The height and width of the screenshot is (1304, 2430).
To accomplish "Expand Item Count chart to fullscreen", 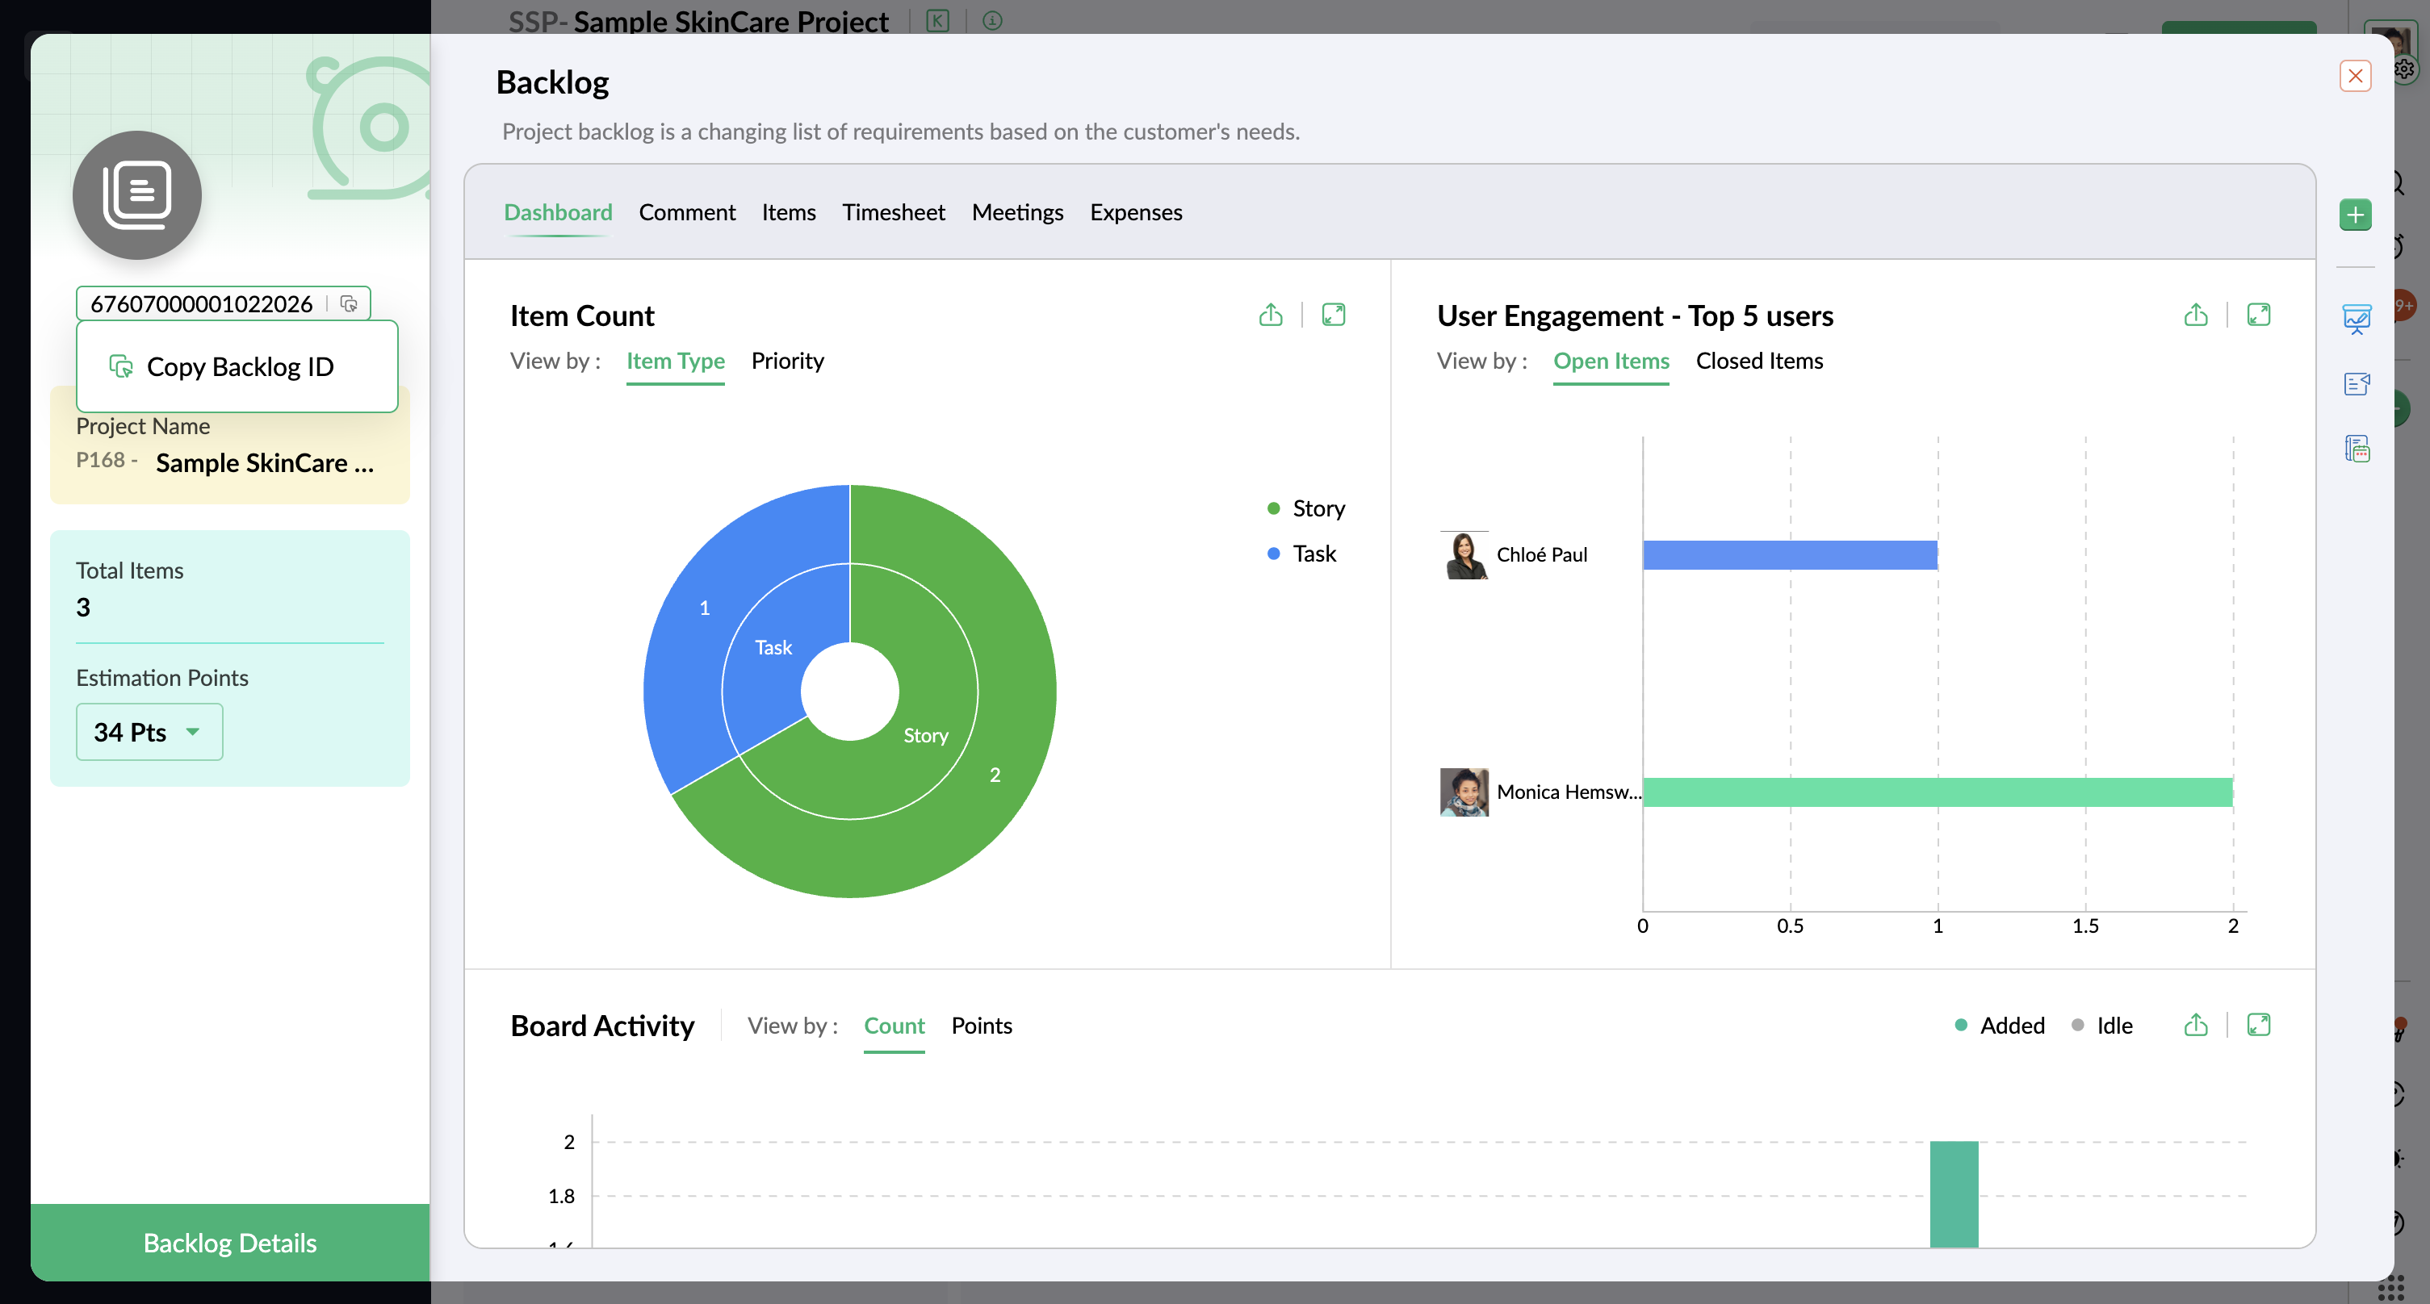I will point(1333,315).
